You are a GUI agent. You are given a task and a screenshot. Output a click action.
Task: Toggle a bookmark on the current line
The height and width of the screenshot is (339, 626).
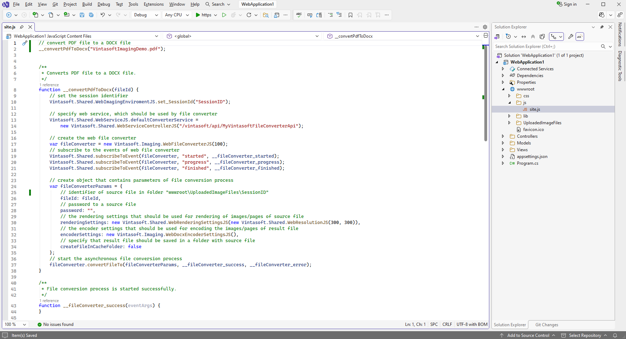[350, 15]
